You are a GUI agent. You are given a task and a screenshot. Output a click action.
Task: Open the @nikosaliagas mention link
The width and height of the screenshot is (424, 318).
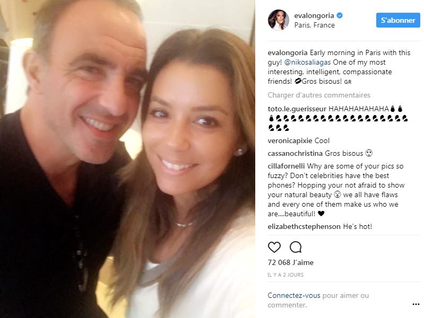coord(307,62)
